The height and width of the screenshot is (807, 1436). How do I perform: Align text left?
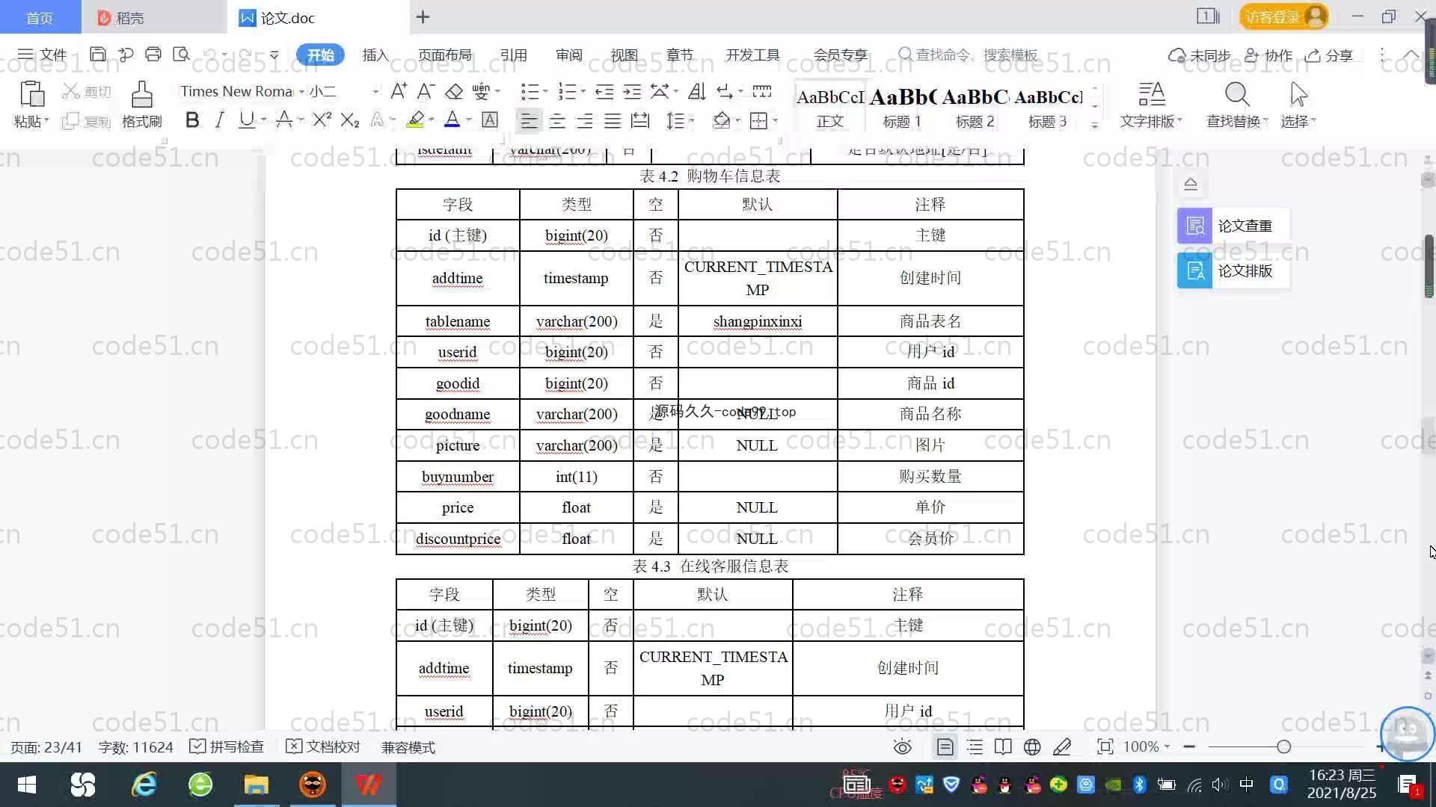tap(529, 120)
